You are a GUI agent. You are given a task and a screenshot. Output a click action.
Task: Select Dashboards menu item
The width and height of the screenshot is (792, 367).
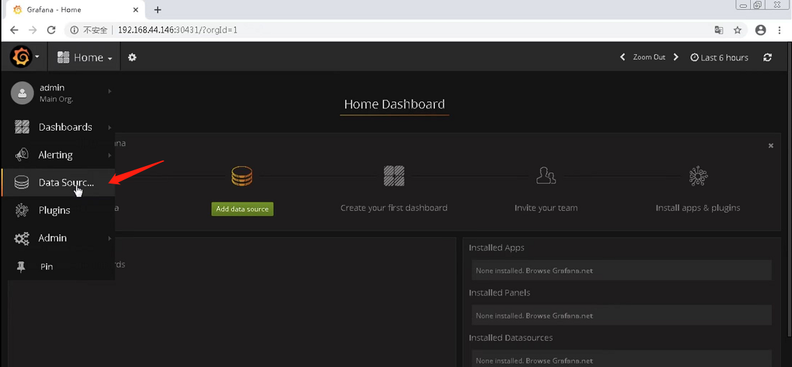coord(58,127)
